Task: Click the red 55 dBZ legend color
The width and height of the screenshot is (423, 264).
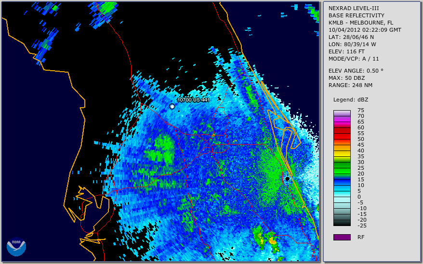Action: click(342, 131)
